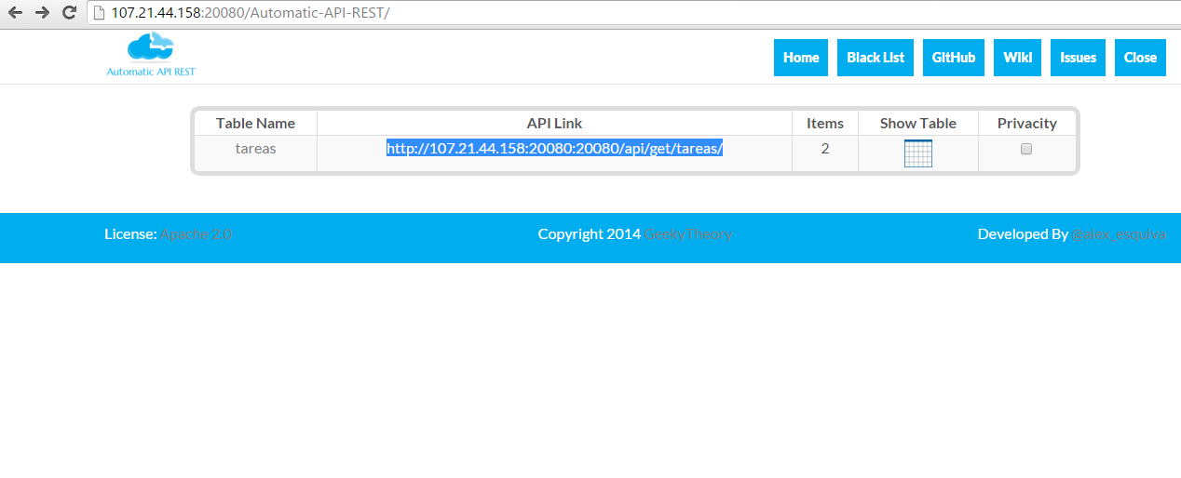
Task: Open the Home menu button
Action: (801, 58)
